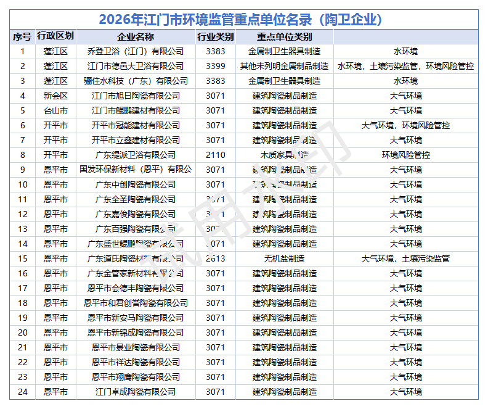Select cell 大气环境，土壤污染监管
Screen dimensions: 488x409
(405, 258)
